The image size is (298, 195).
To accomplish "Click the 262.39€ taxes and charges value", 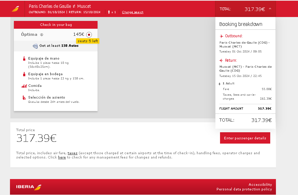I will pos(266,99).
